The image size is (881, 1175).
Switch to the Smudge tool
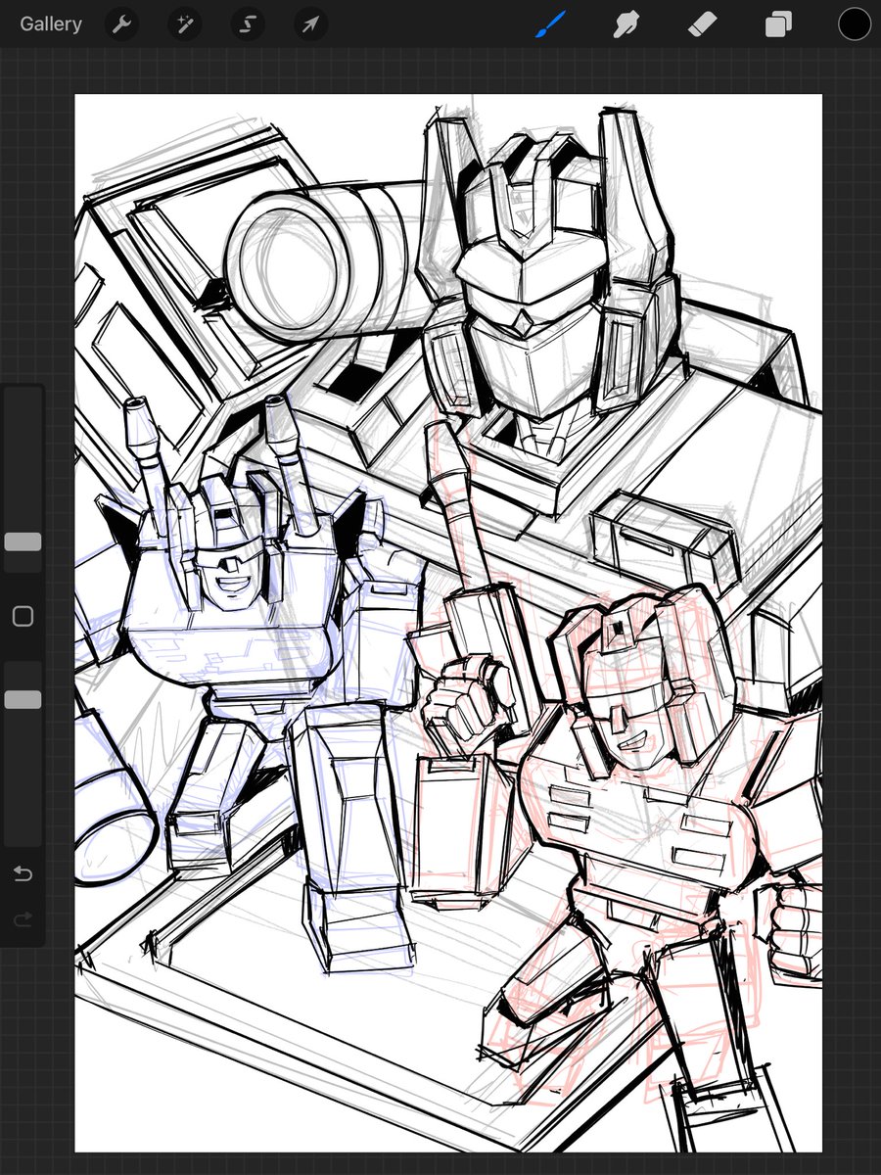(626, 23)
